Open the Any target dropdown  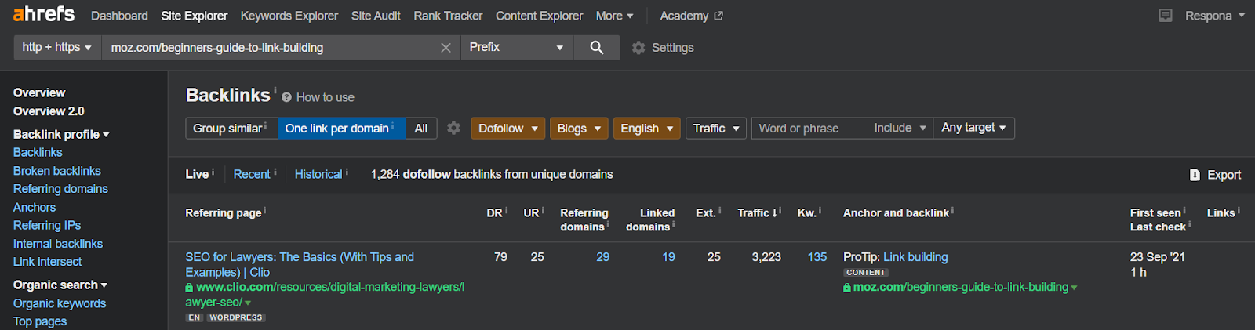pyautogui.click(x=973, y=128)
